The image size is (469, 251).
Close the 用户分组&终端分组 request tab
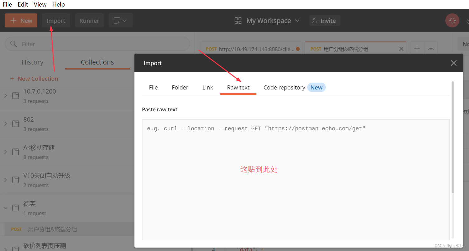[x=401, y=49]
